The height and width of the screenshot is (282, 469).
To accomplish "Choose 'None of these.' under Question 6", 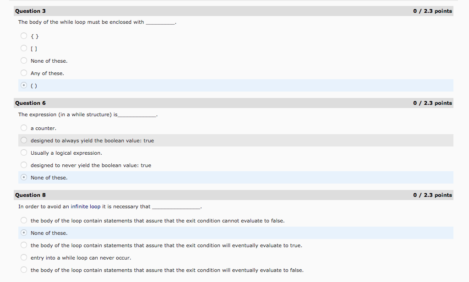I will [x=24, y=178].
